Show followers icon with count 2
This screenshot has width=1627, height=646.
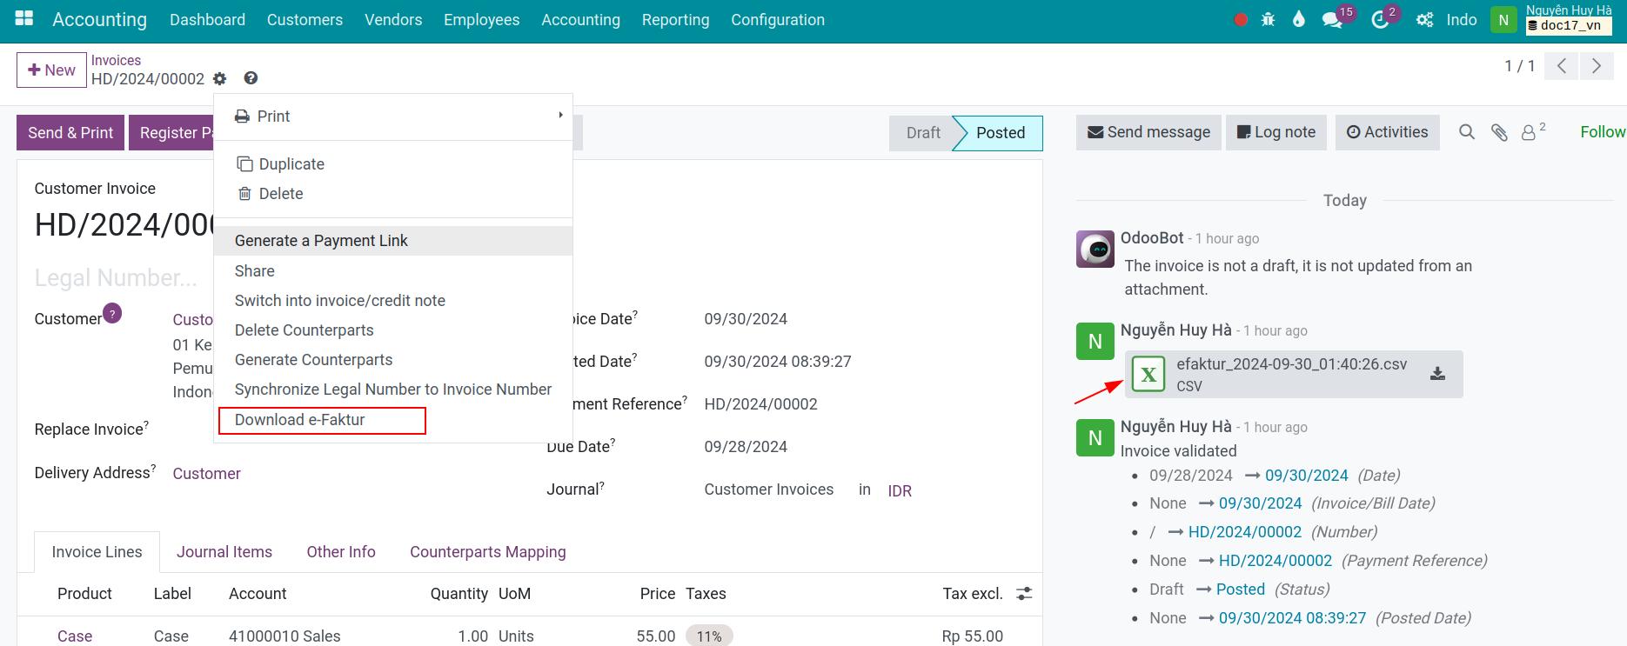pos(1533,131)
